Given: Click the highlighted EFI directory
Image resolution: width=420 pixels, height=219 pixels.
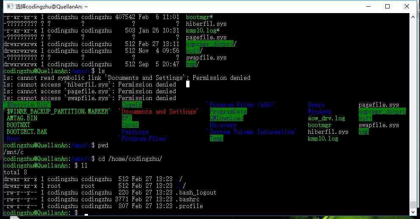Looking at the screenshot, I should point(127,118).
